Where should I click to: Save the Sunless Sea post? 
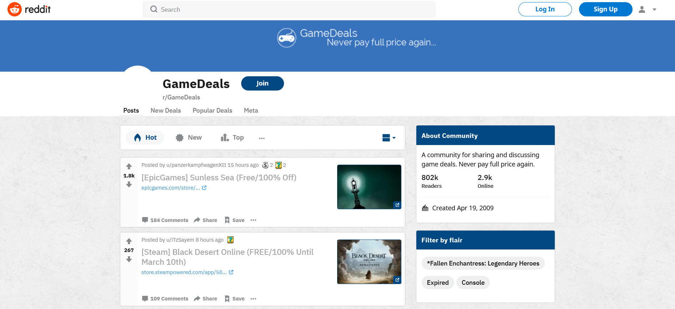click(234, 220)
